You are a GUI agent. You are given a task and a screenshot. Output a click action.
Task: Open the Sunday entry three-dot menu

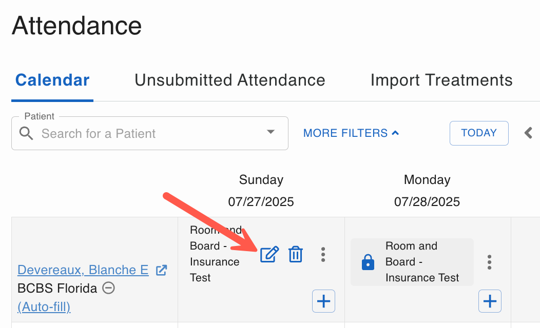click(x=323, y=254)
